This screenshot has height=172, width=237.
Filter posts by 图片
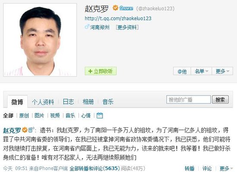click(x=39, y=116)
